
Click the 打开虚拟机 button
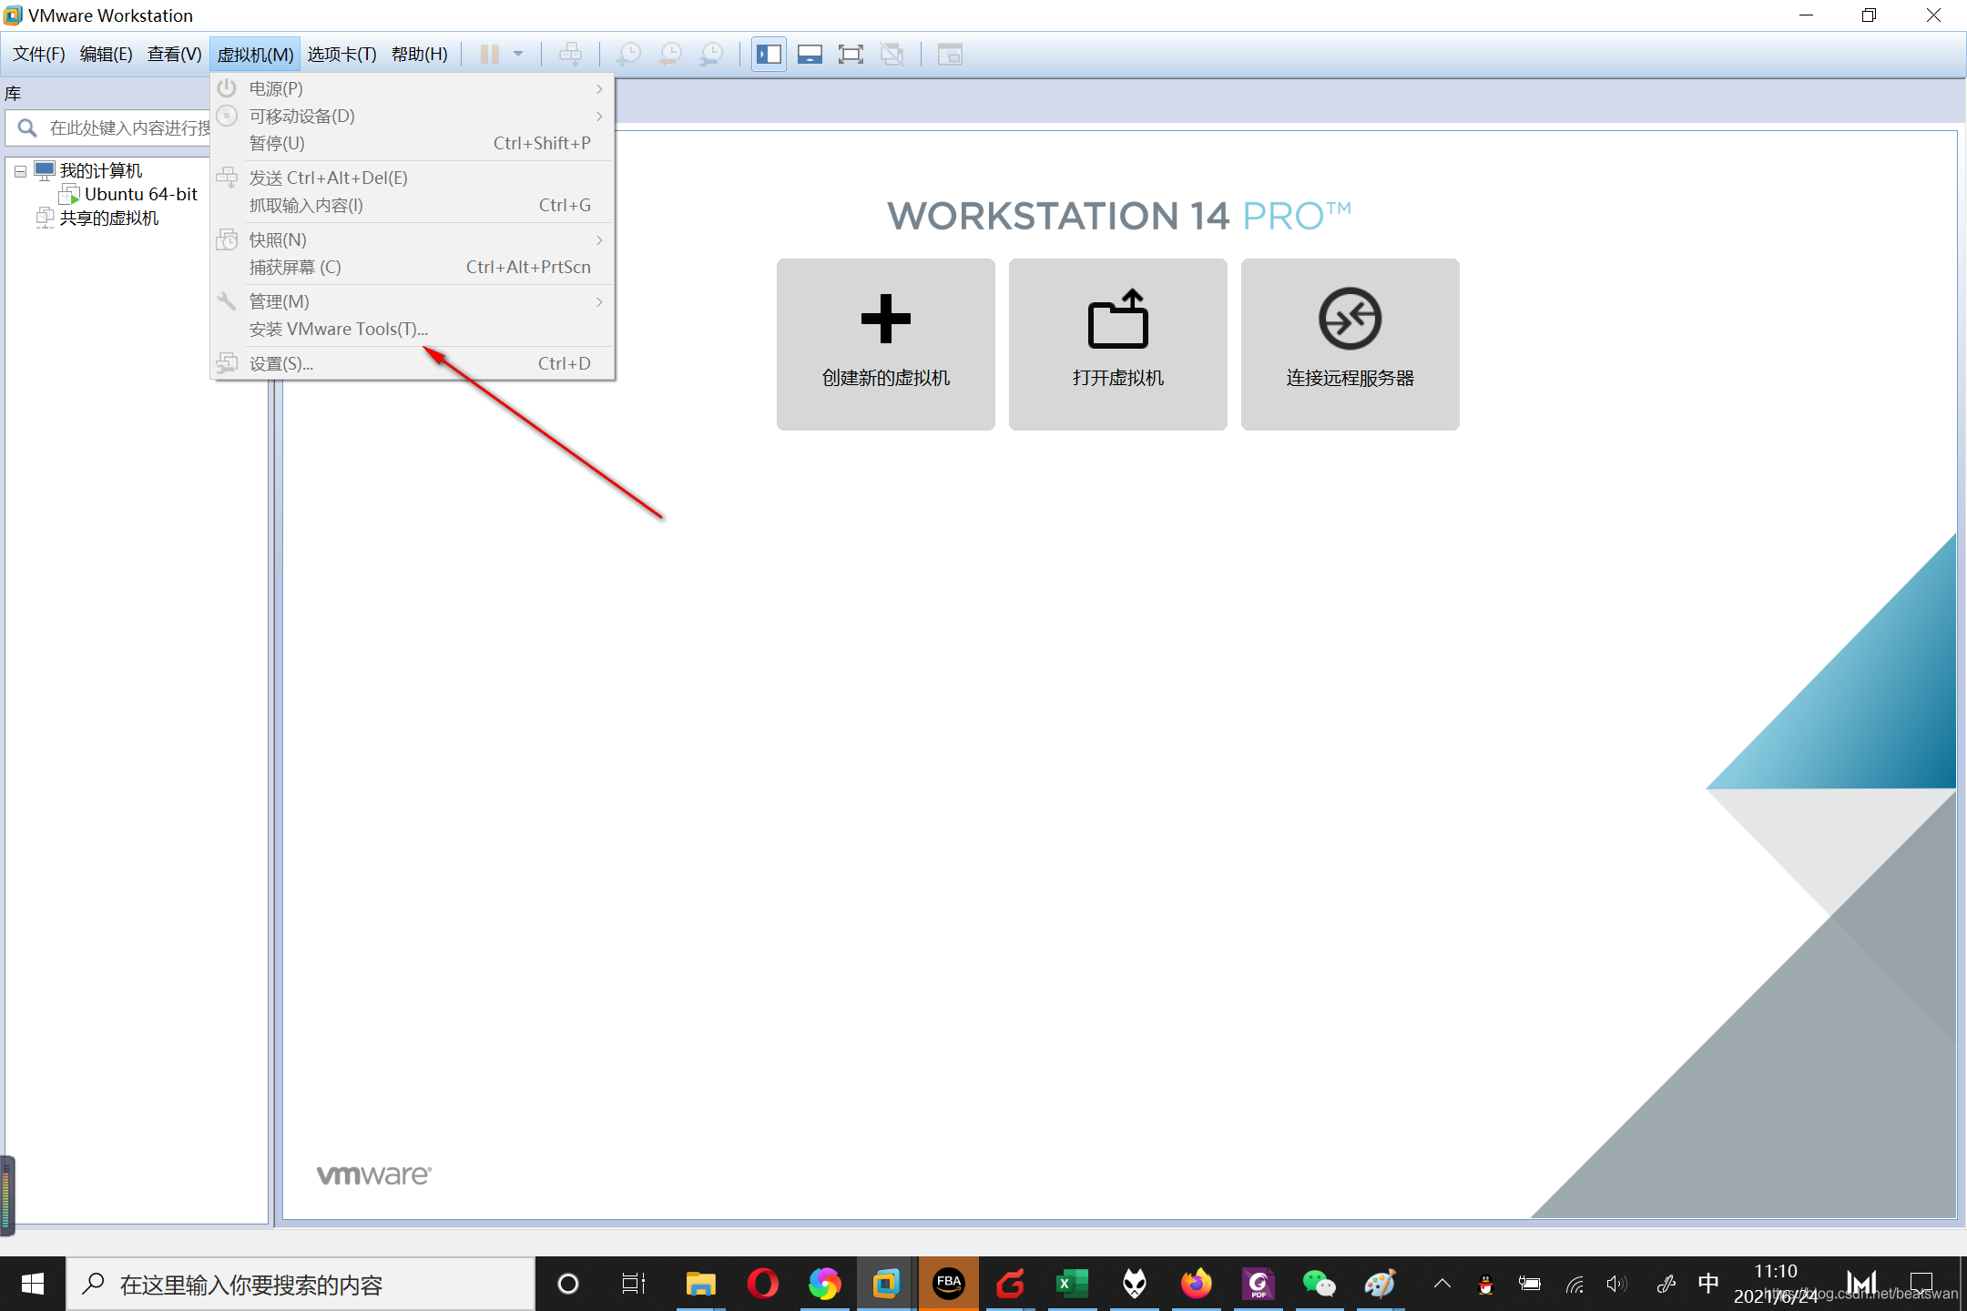[1117, 344]
